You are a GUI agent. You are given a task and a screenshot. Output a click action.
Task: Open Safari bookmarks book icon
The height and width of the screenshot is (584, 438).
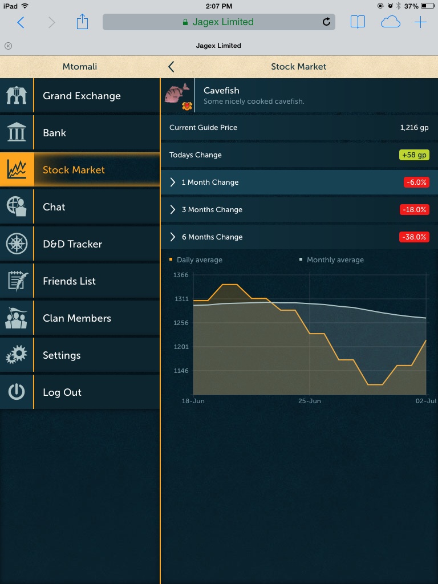(358, 22)
